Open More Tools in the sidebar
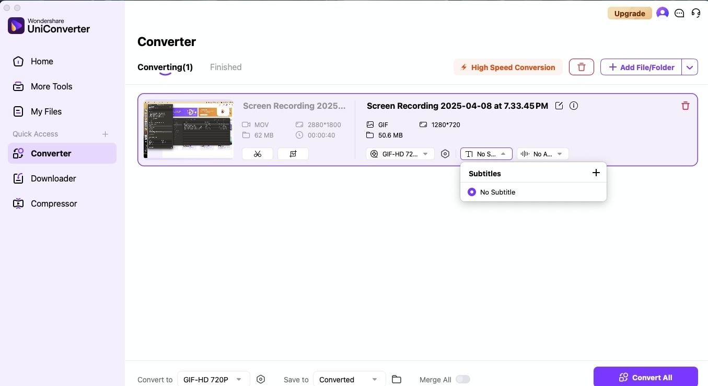 point(62,86)
